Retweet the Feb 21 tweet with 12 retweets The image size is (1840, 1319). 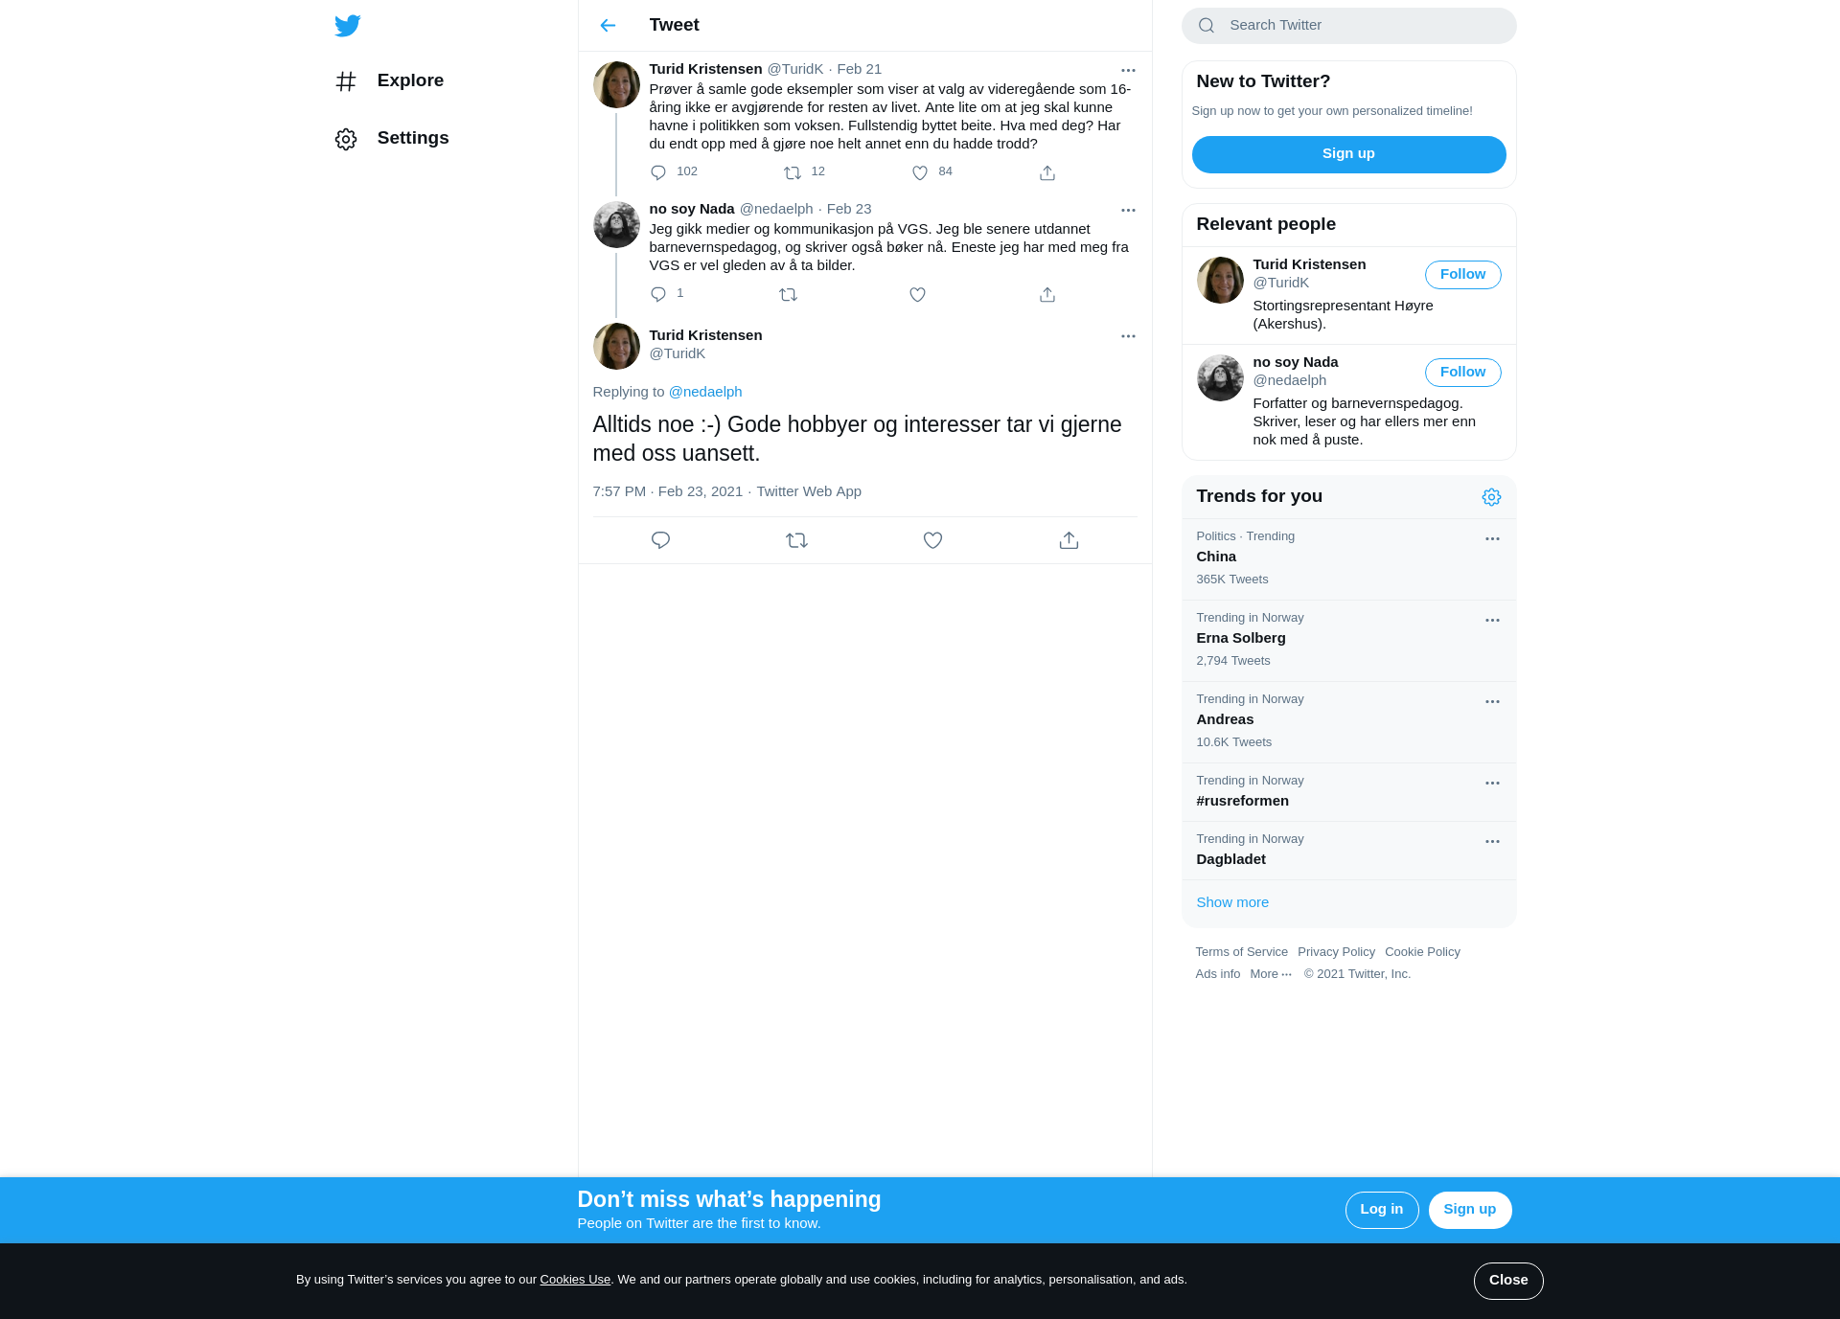click(793, 172)
